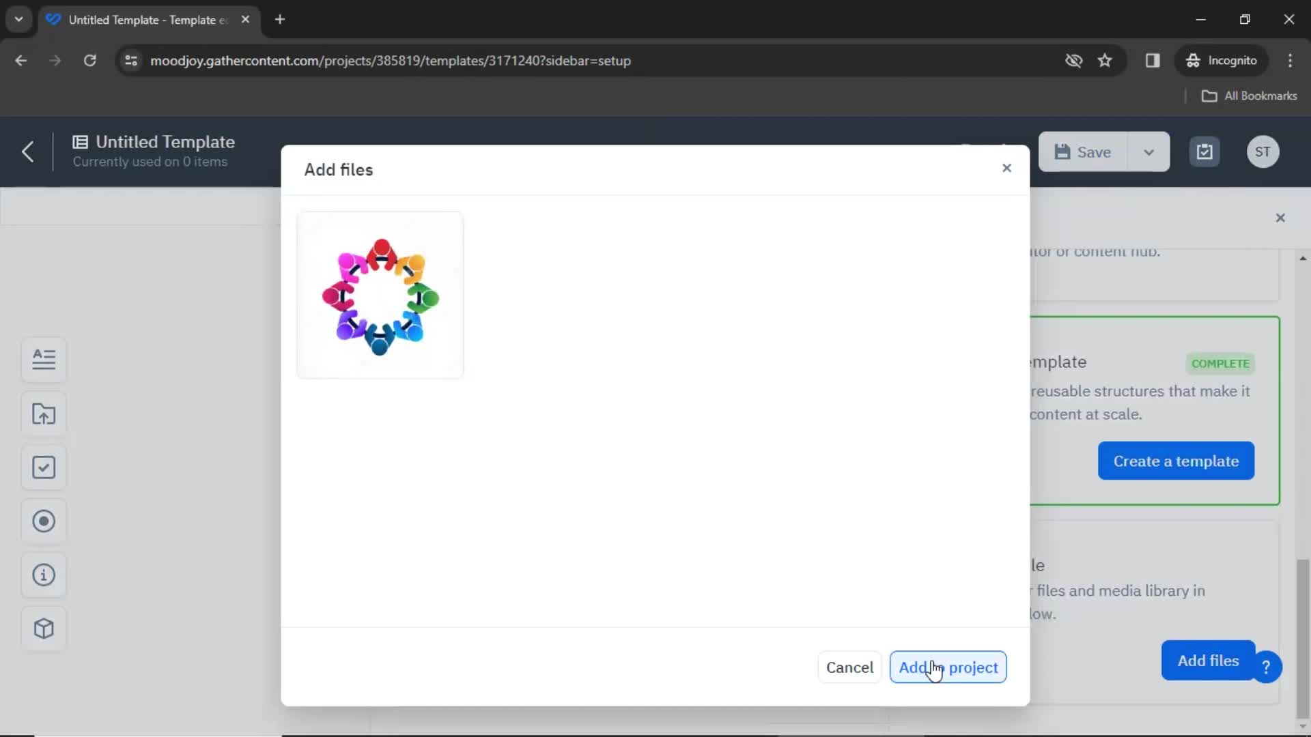
Task: Close the Add files dialog
Action: pos(1006,169)
